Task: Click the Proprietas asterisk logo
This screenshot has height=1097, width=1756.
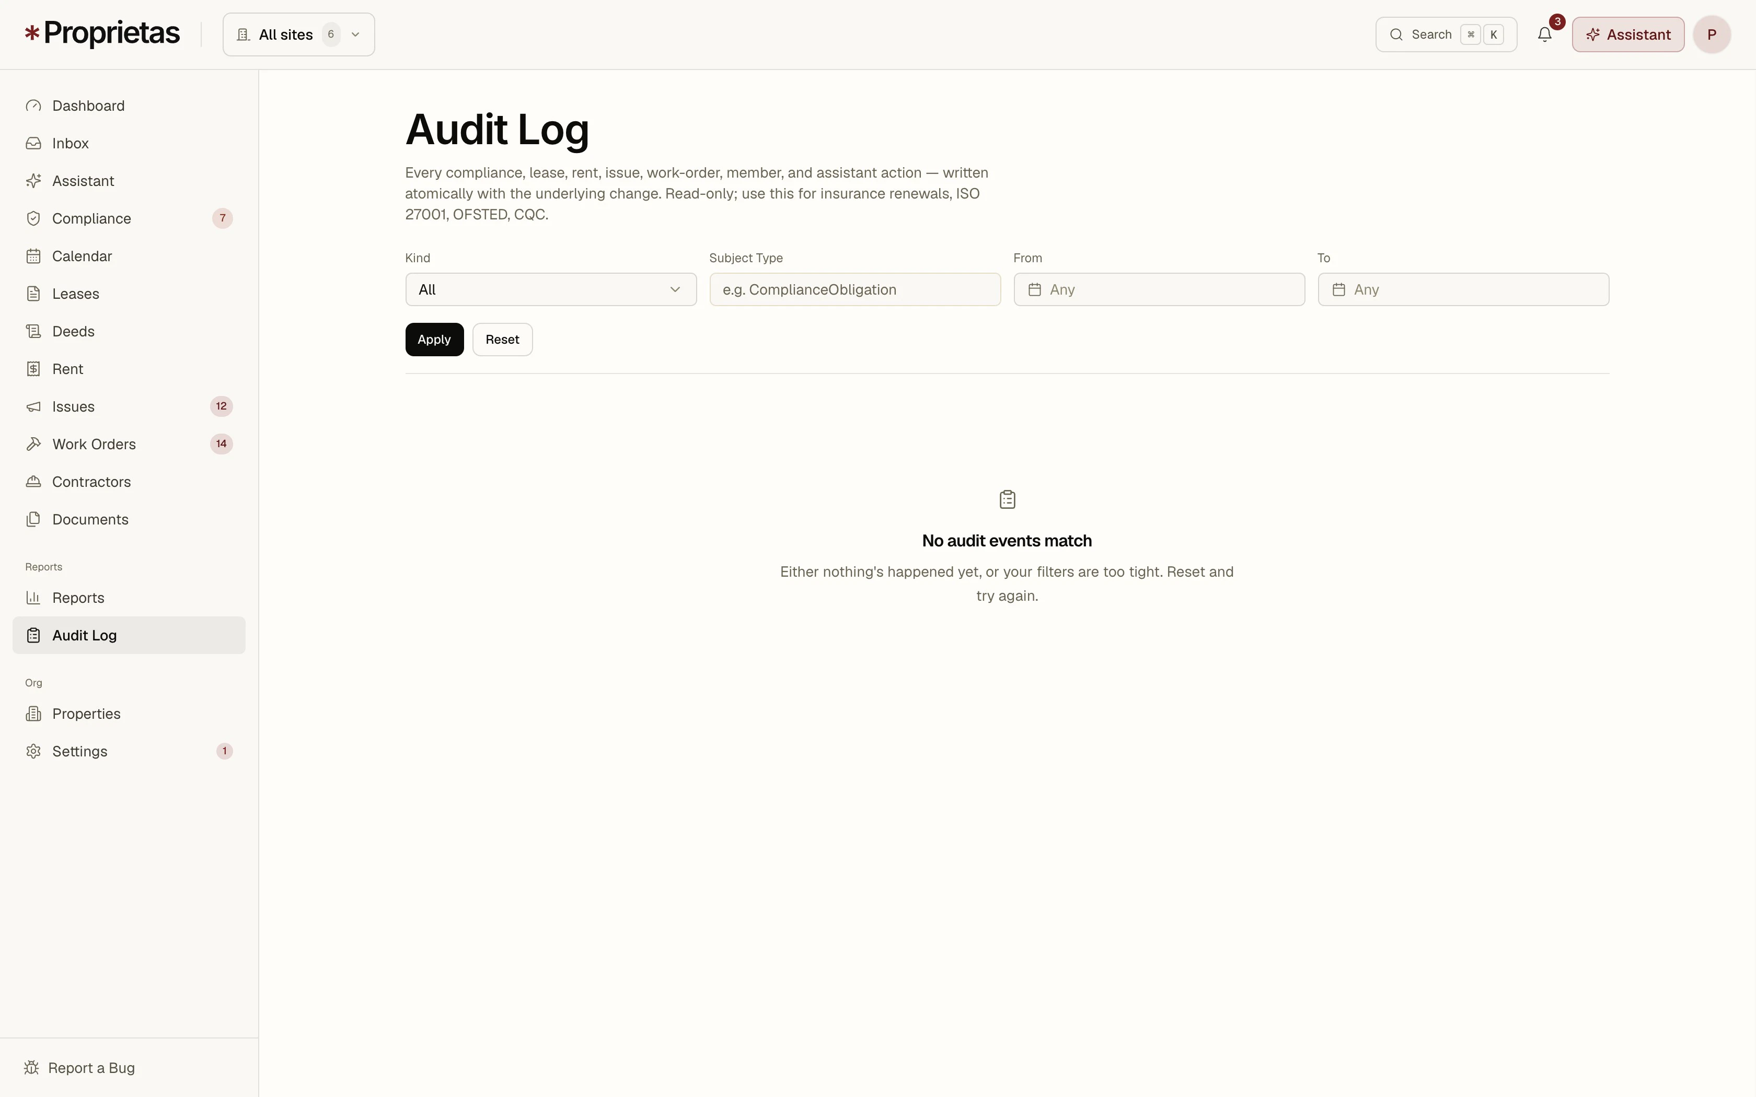Action: 32,33
